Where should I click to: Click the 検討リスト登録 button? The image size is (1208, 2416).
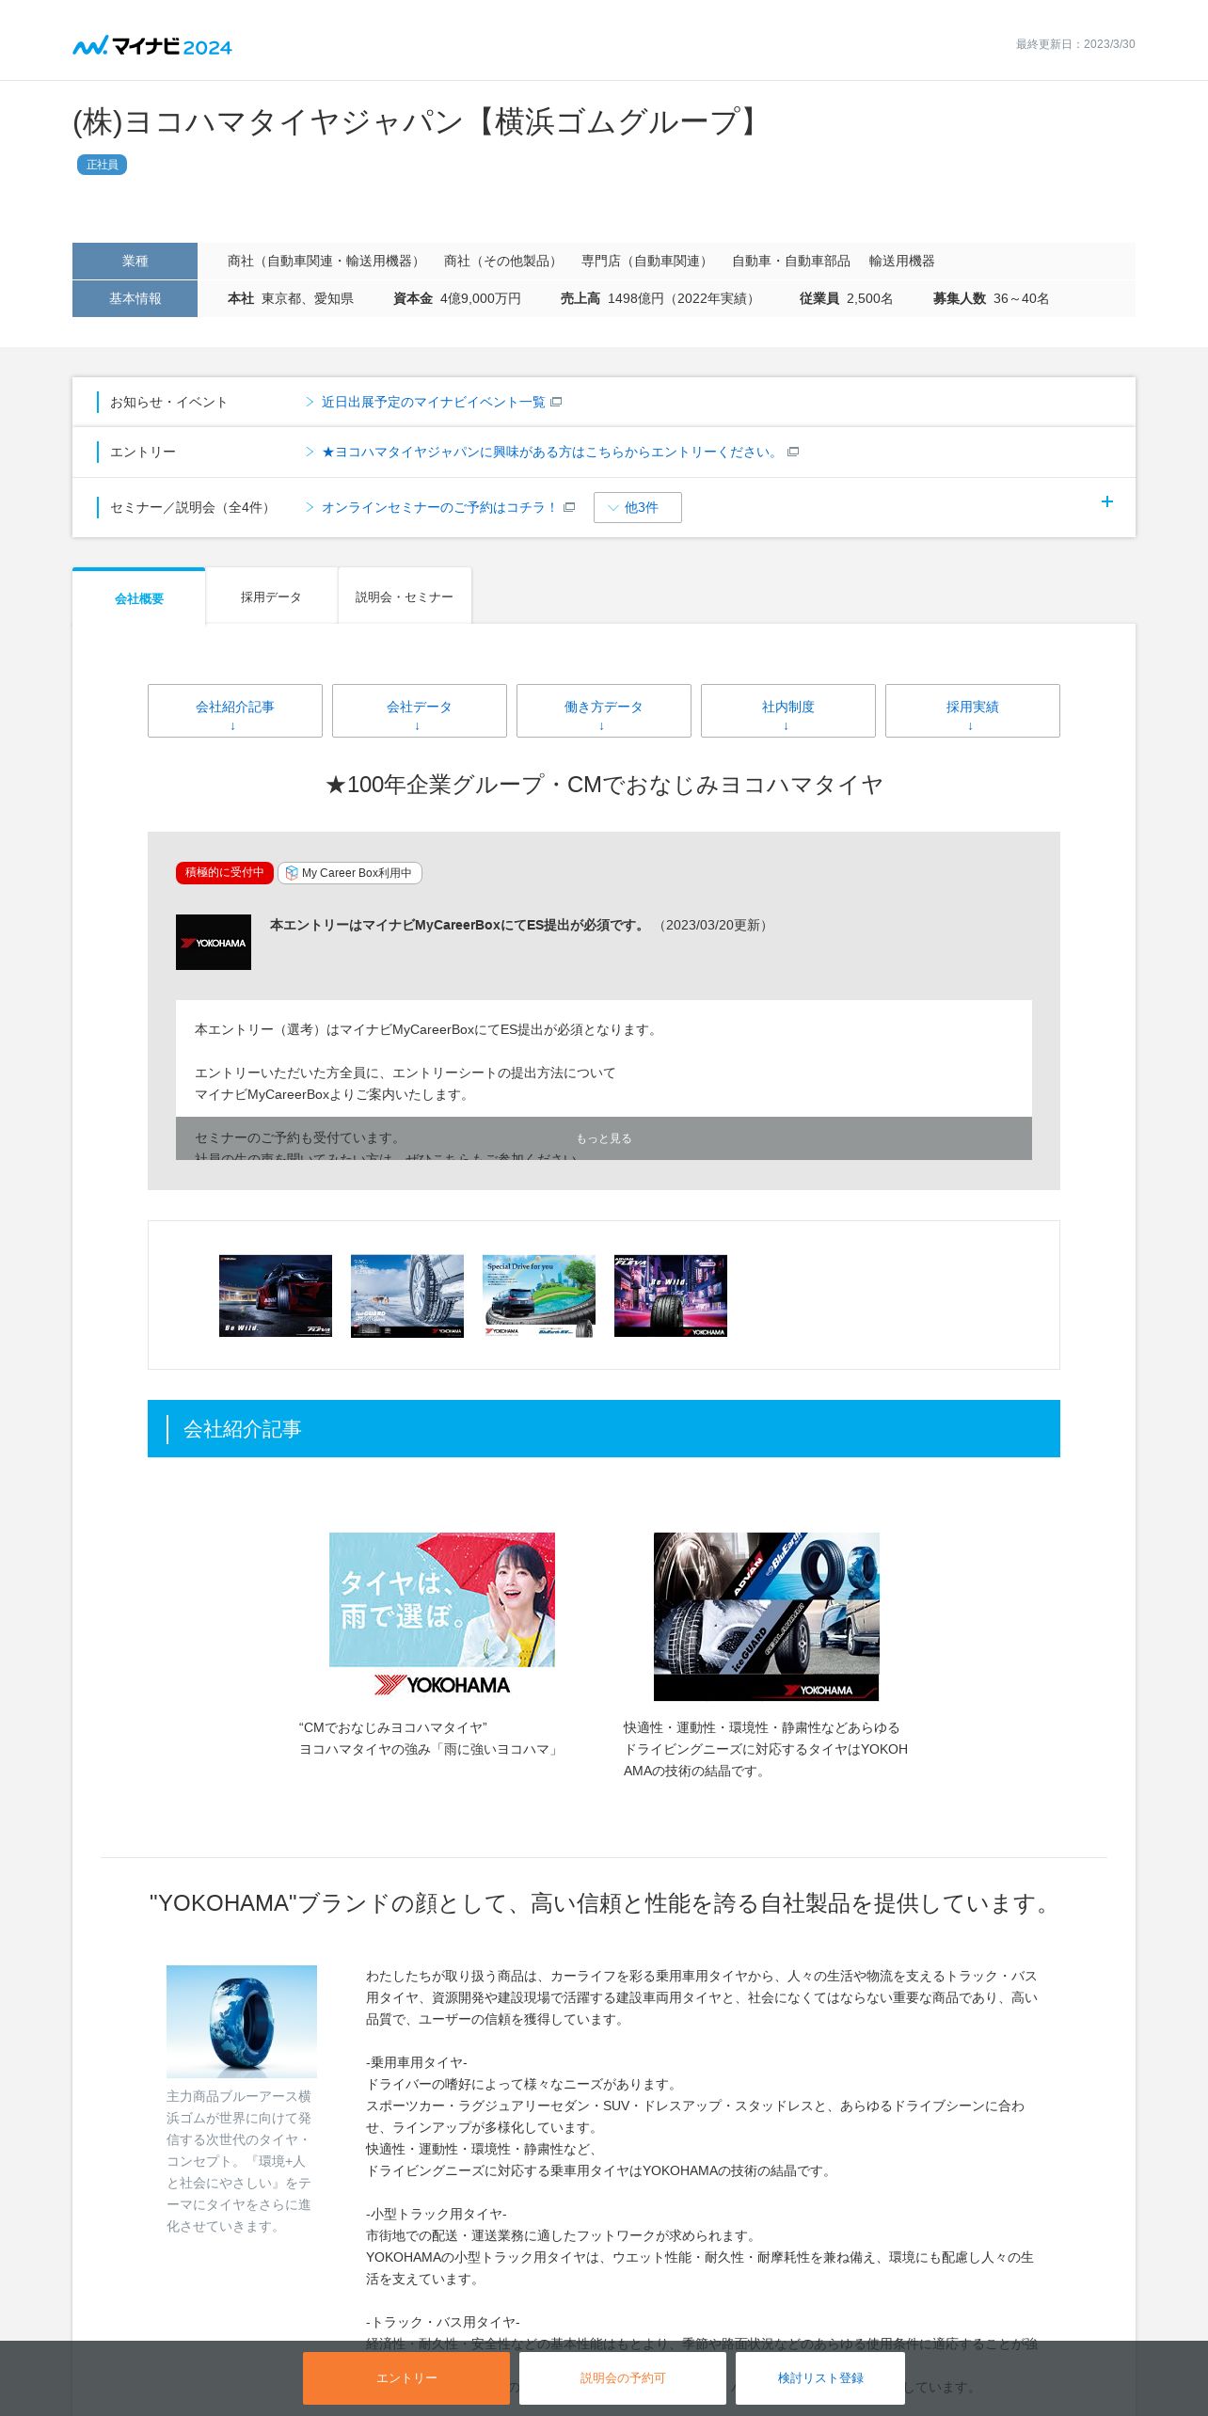tap(820, 2377)
